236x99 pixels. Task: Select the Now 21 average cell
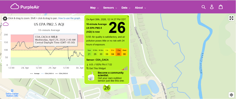tap(89, 52)
